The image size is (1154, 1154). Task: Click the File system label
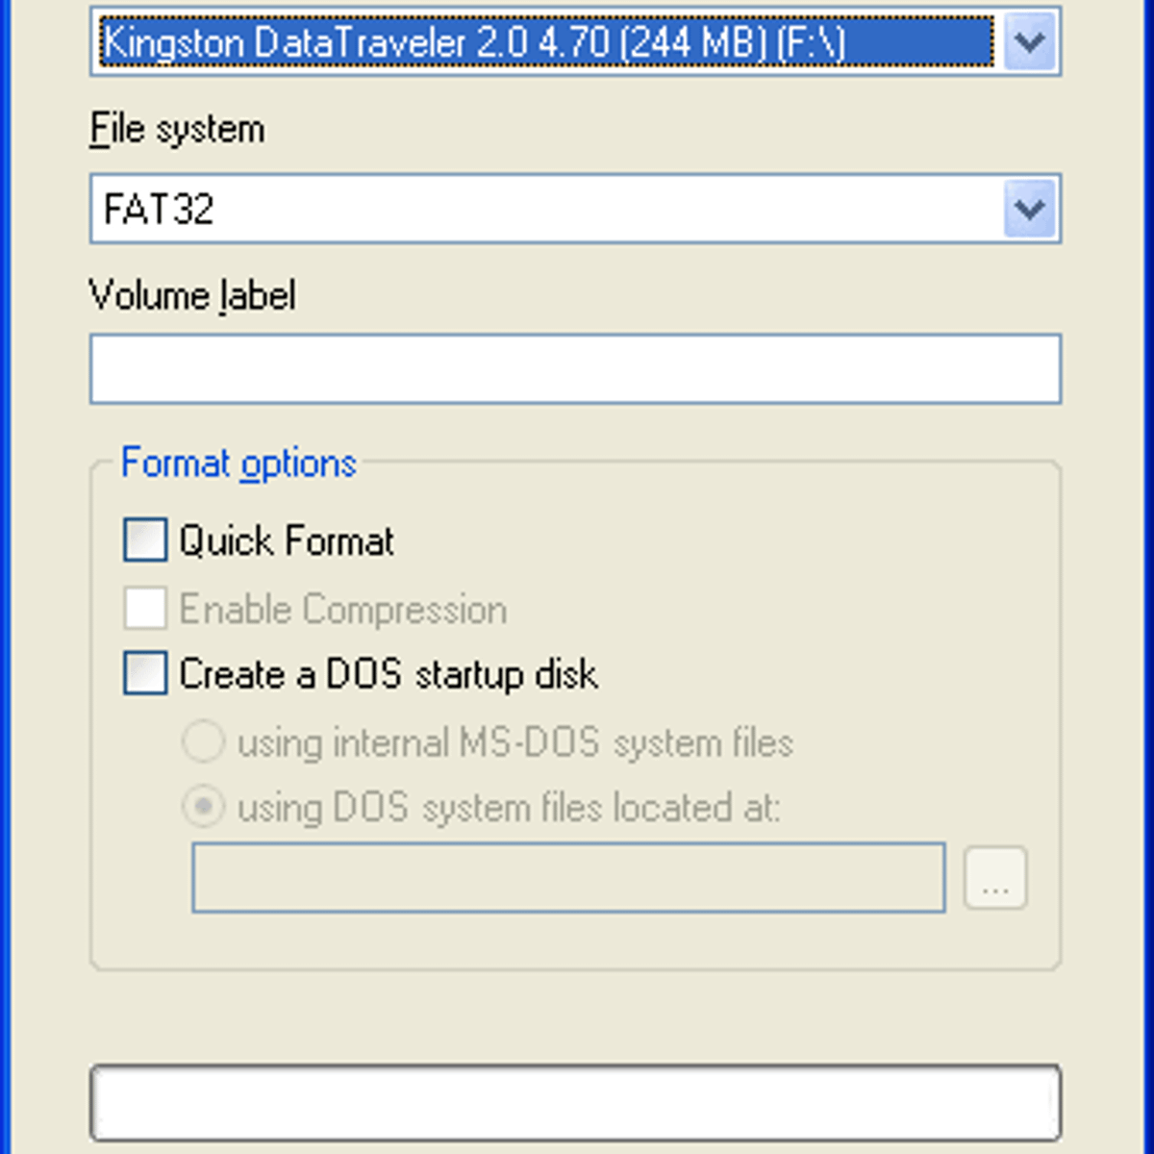(177, 130)
